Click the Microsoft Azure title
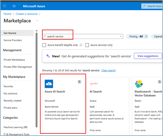Viewport: 163px width, 136px height. [x=34, y=6]
